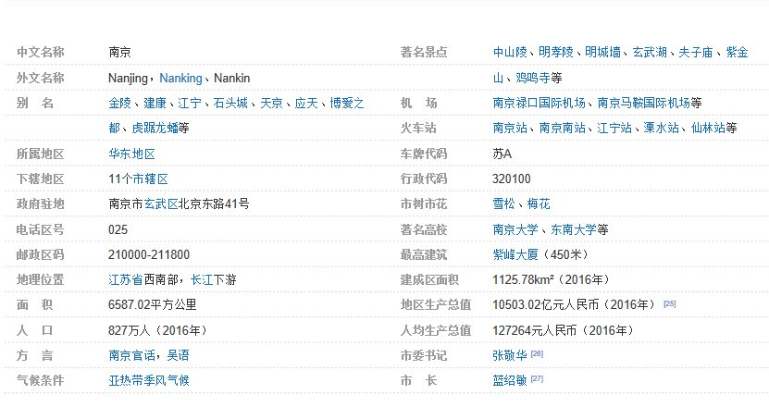Open the 虎踞龙蟠 link
The width and height of the screenshot is (769, 407).
[x=155, y=128]
